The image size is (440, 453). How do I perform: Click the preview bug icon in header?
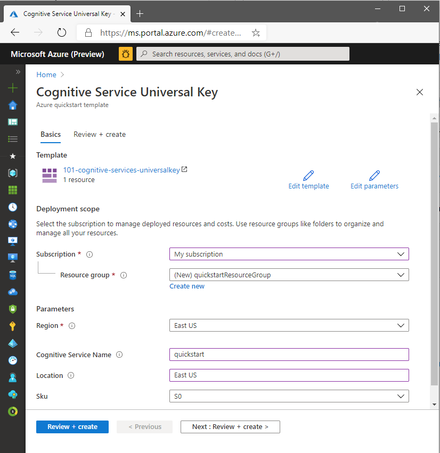126,54
